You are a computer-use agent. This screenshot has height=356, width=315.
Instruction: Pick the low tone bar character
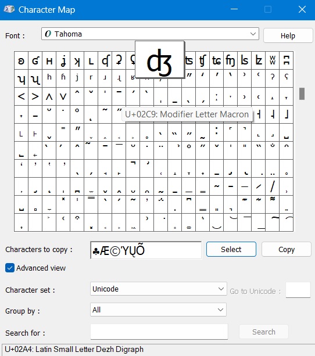click(272, 114)
